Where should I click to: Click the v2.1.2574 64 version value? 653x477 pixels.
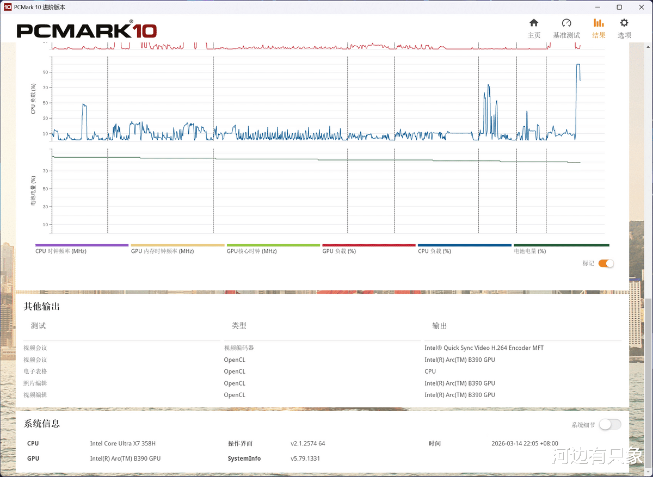307,443
